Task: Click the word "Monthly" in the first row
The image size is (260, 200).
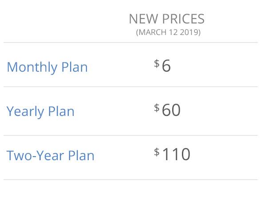Action: click(32, 68)
